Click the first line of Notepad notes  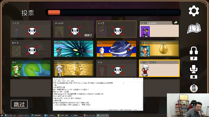pos(83,83)
